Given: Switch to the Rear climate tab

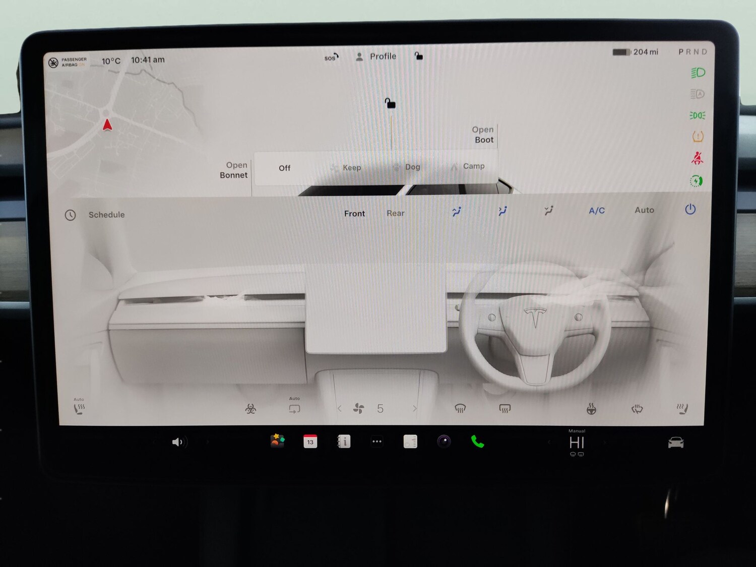Looking at the screenshot, I should click(395, 213).
